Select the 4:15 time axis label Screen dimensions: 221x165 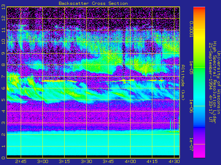coord(152,162)
